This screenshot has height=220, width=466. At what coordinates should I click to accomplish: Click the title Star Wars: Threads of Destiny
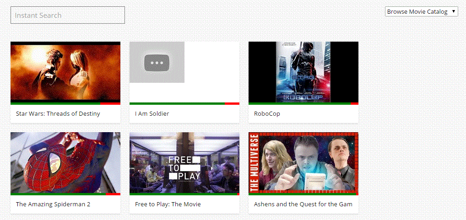click(x=58, y=113)
